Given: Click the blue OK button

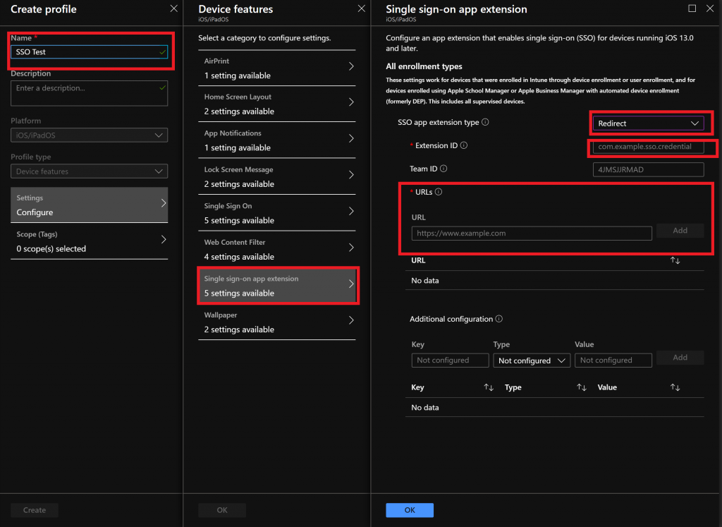Looking at the screenshot, I should [409, 510].
